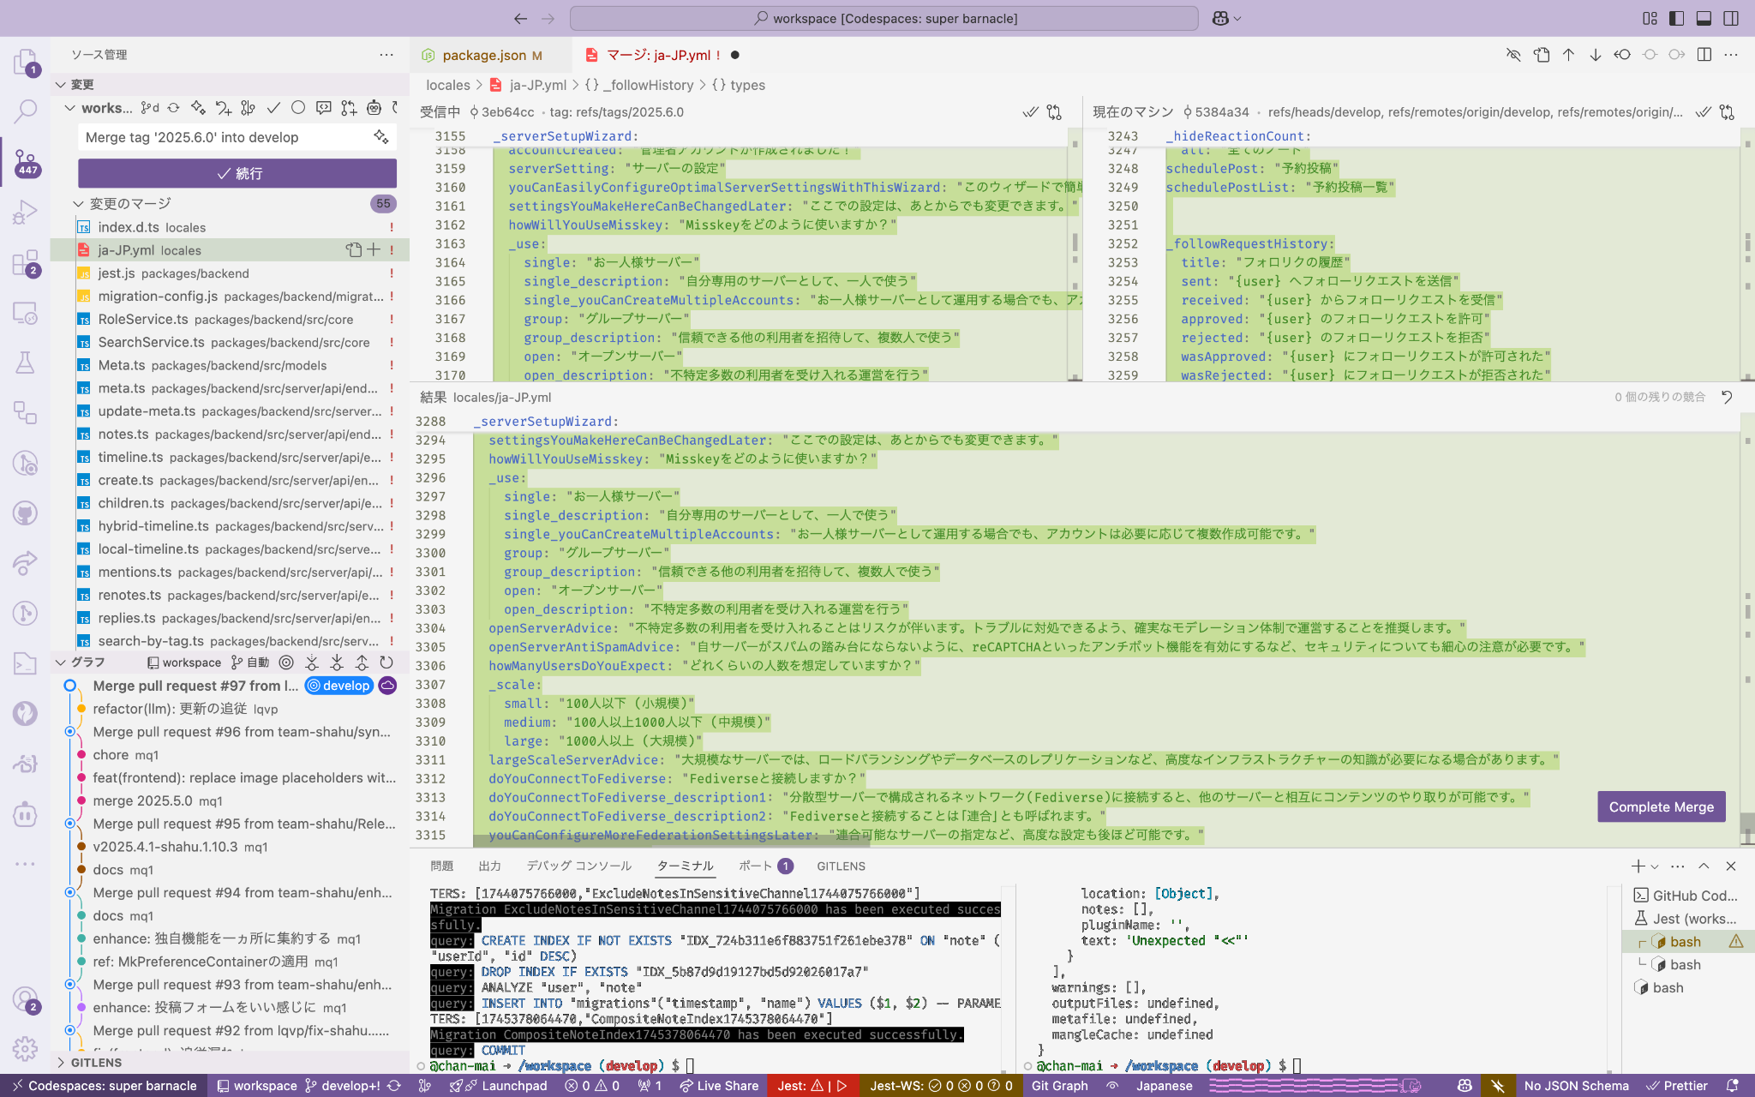Customize layout icon in title bar
The height and width of the screenshot is (1097, 1755).
click(1650, 18)
